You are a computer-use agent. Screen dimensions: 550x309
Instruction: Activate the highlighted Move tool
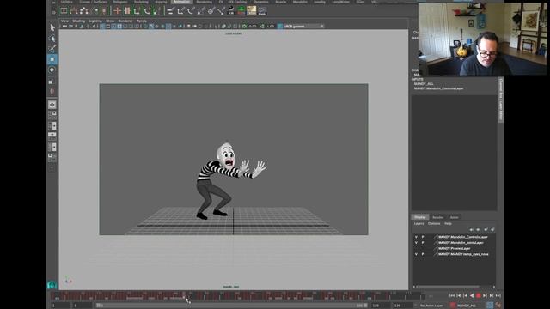point(52,59)
